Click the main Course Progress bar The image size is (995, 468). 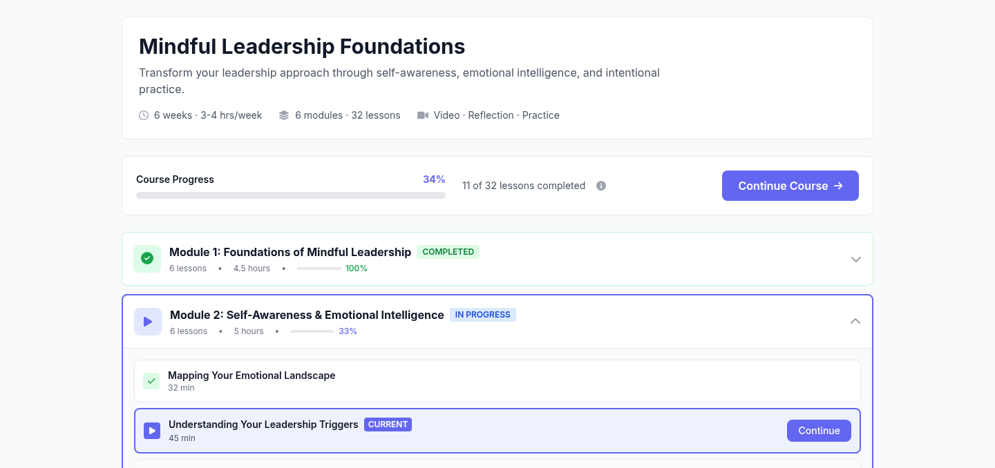[x=291, y=195]
